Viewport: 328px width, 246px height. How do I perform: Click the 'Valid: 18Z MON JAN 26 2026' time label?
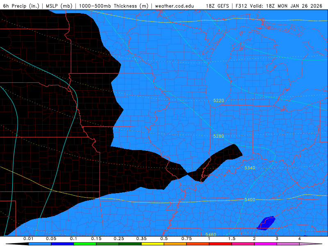click(x=287, y=6)
